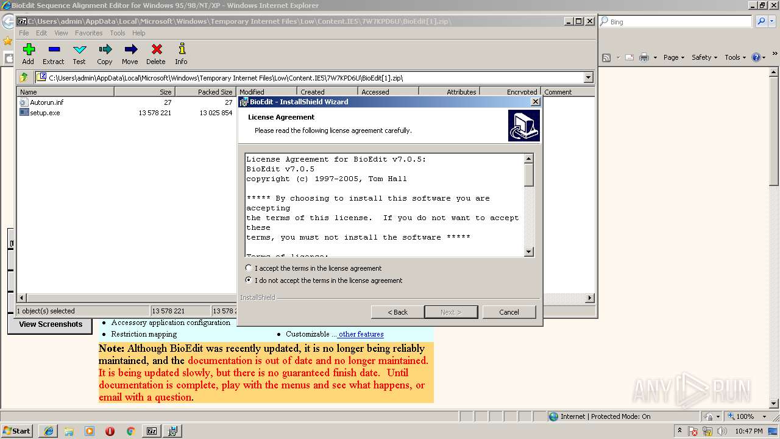Click Cancel in the InstallShield wizard
The width and height of the screenshot is (780, 439).
(509, 312)
